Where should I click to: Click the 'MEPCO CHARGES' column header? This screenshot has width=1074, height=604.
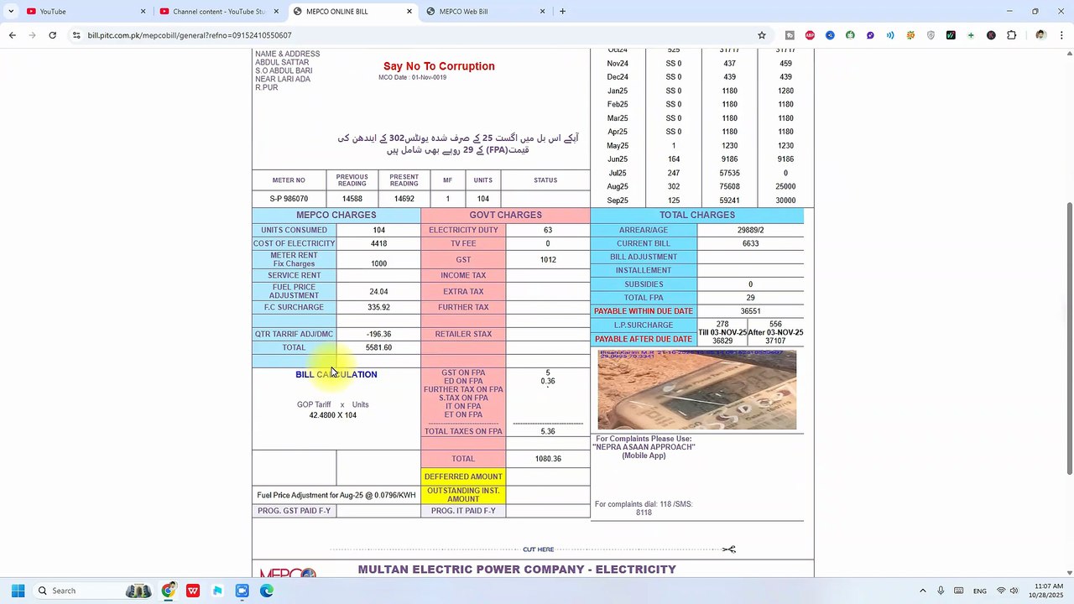(336, 216)
